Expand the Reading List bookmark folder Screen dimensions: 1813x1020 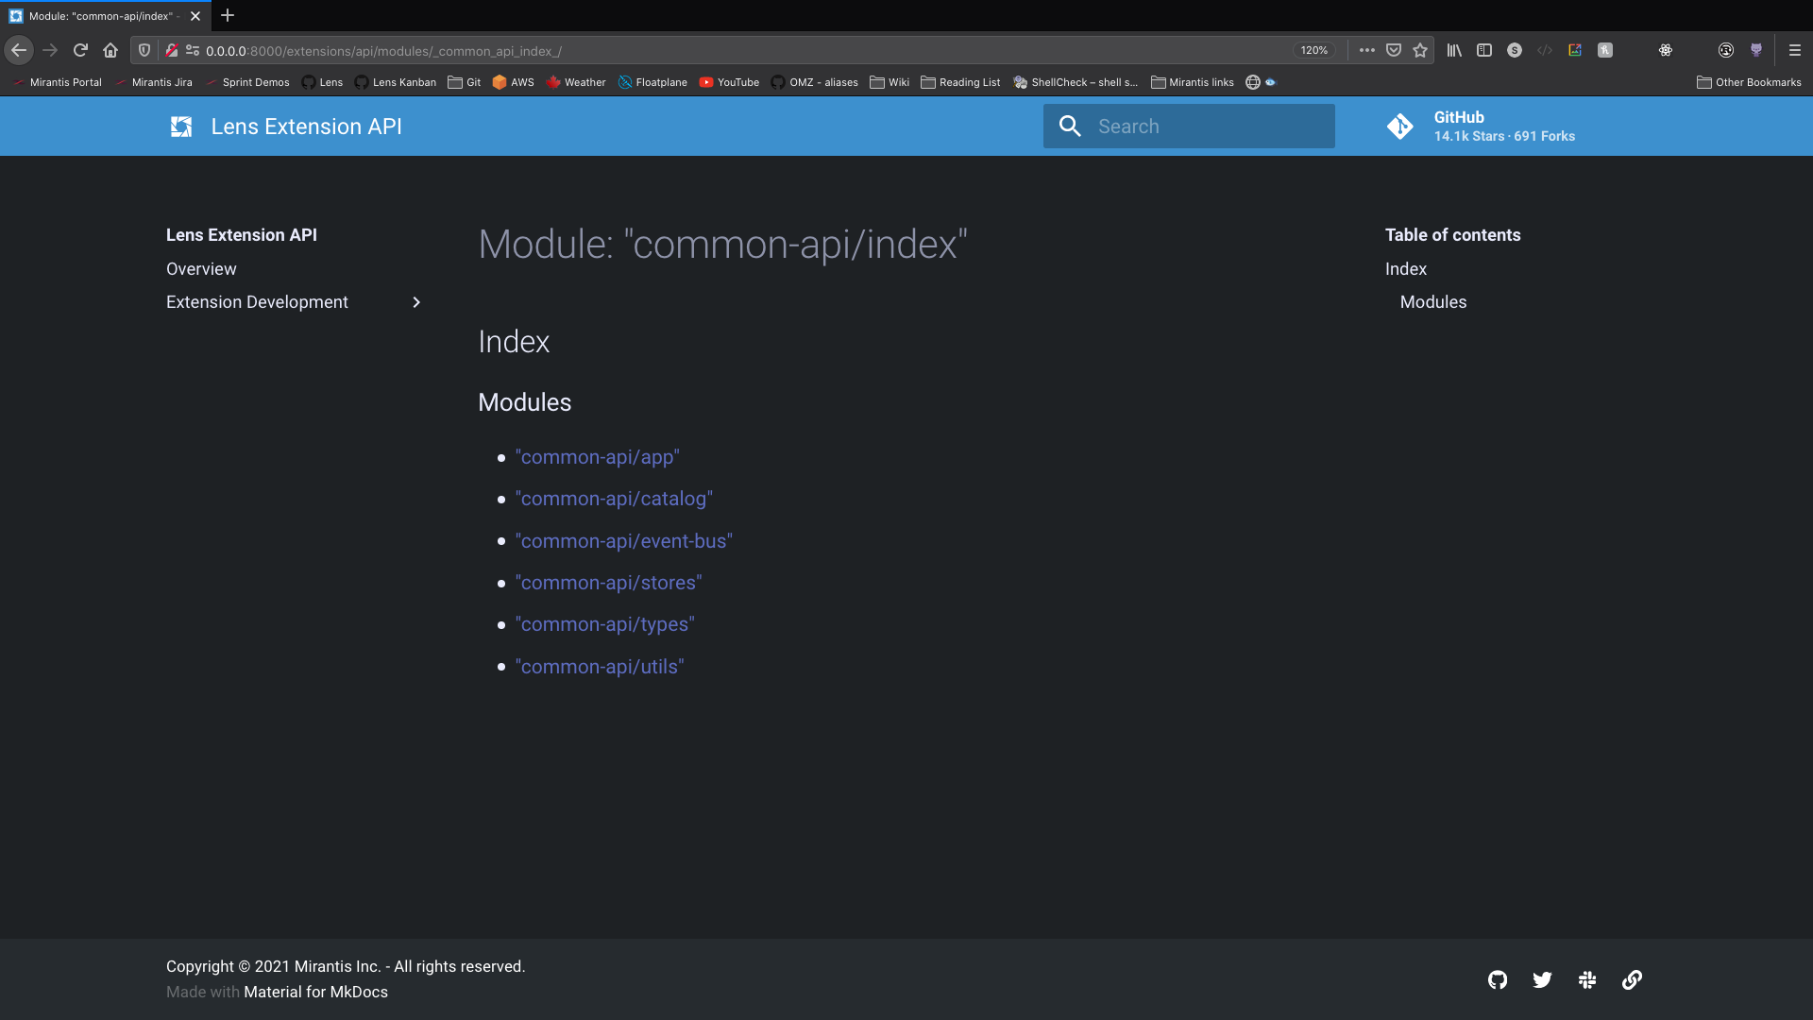pyautogui.click(x=960, y=82)
